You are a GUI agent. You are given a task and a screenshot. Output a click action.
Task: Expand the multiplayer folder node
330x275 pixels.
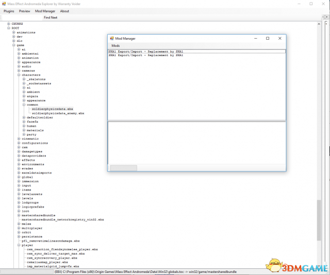coord(19,228)
